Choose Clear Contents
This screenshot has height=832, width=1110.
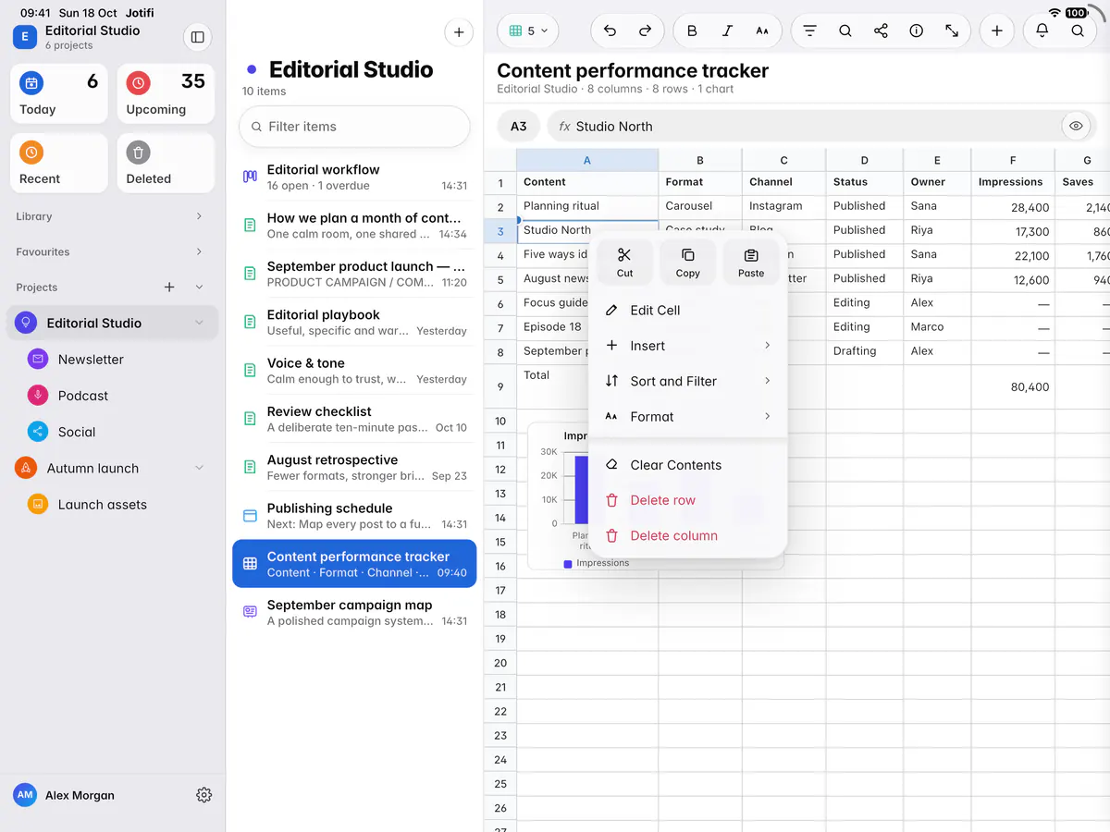click(687, 465)
